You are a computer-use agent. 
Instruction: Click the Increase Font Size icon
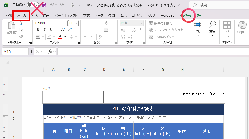[63, 30]
